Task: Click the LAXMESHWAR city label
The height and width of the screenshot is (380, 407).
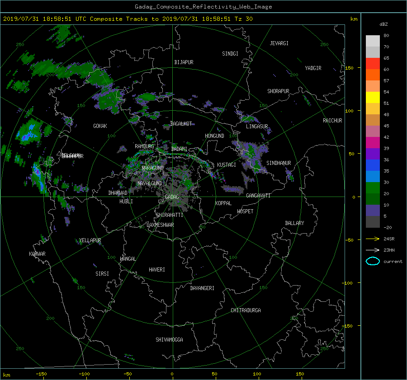Action: click(x=160, y=225)
